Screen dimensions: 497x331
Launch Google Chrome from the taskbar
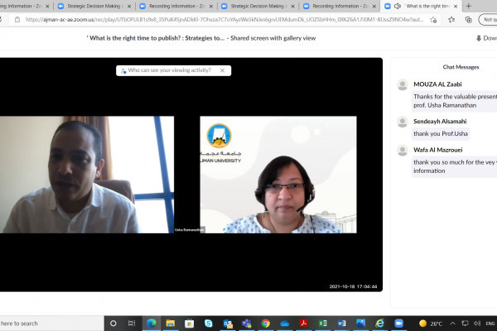pyautogui.click(x=266, y=323)
